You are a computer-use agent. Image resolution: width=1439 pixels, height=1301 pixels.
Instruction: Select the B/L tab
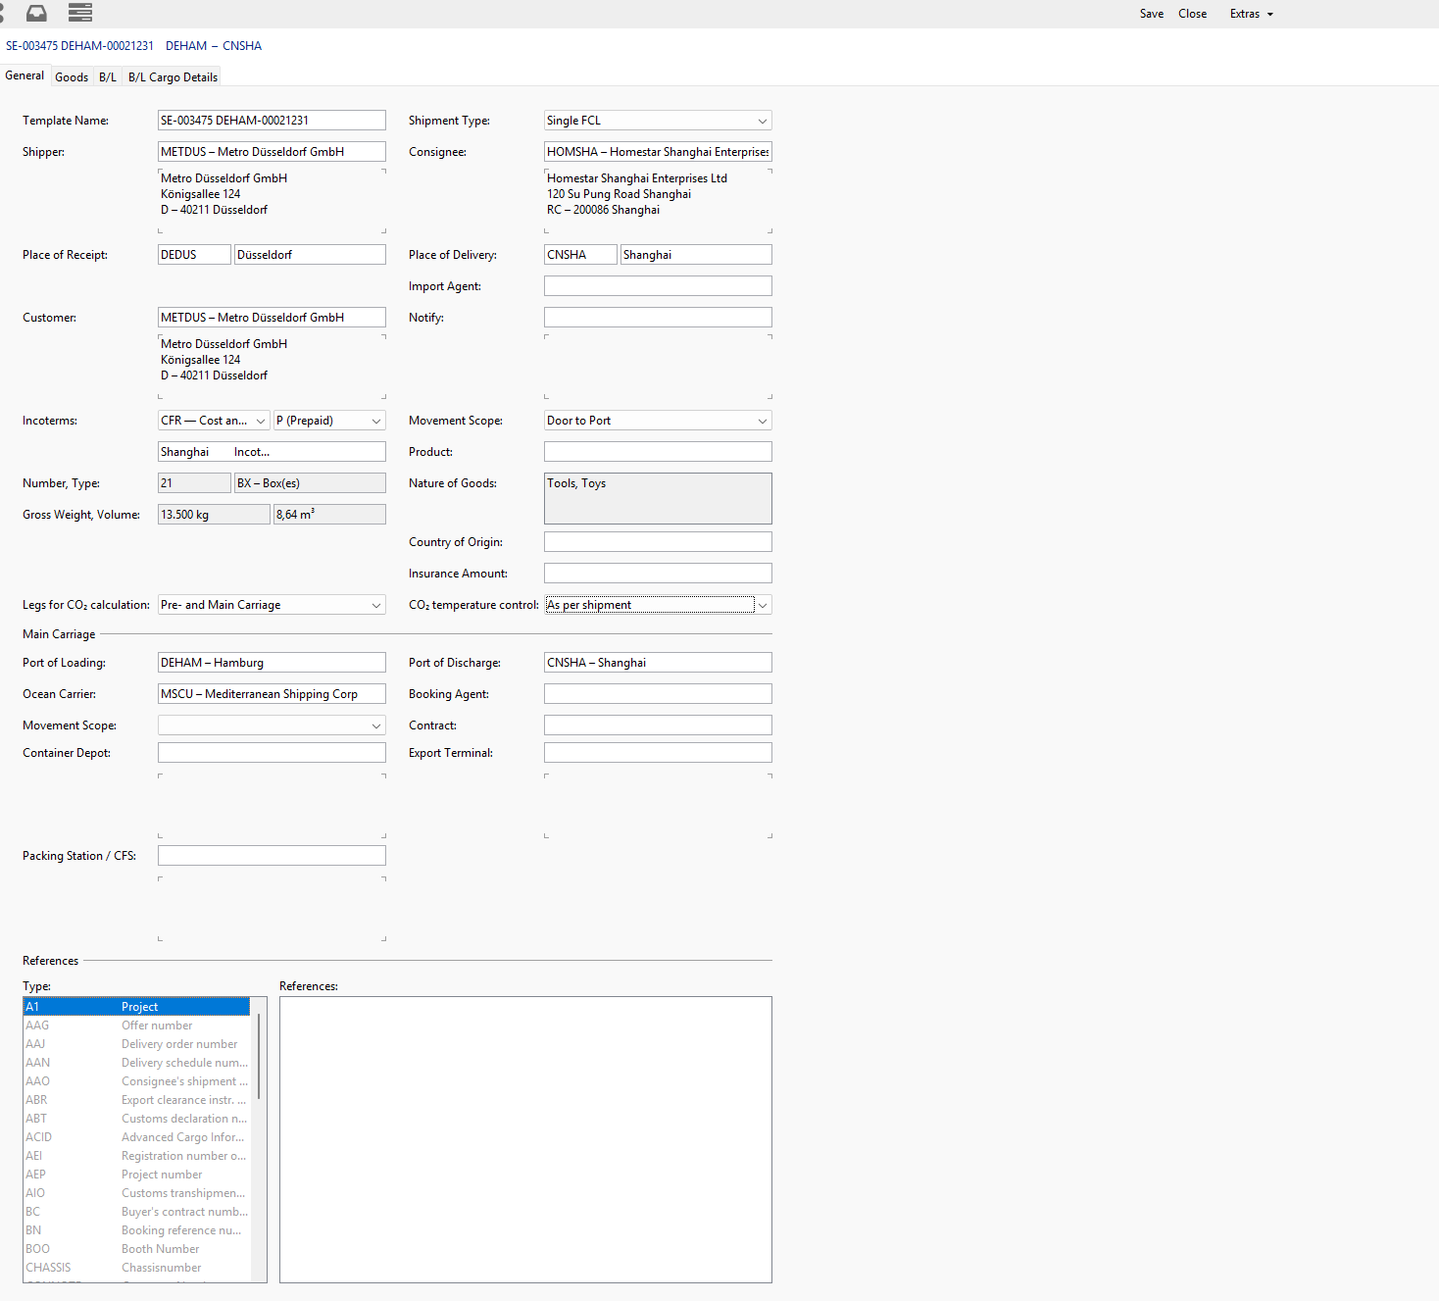tap(108, 77)
